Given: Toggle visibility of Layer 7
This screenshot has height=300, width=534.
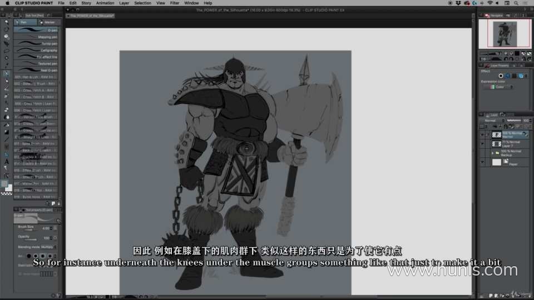Looking at the screenshot, I should 482,144.
